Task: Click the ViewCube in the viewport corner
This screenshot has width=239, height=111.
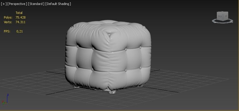Action: [x=222, y=16]
